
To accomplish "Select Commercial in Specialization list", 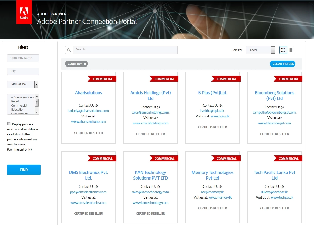I will click(x=19, y=105).
